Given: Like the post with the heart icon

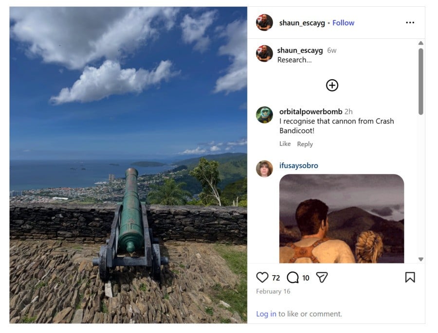Looking at the screenshot, I should point(262,278).
